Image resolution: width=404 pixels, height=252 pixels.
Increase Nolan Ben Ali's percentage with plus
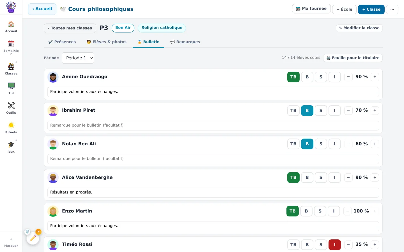coord(375,144)
